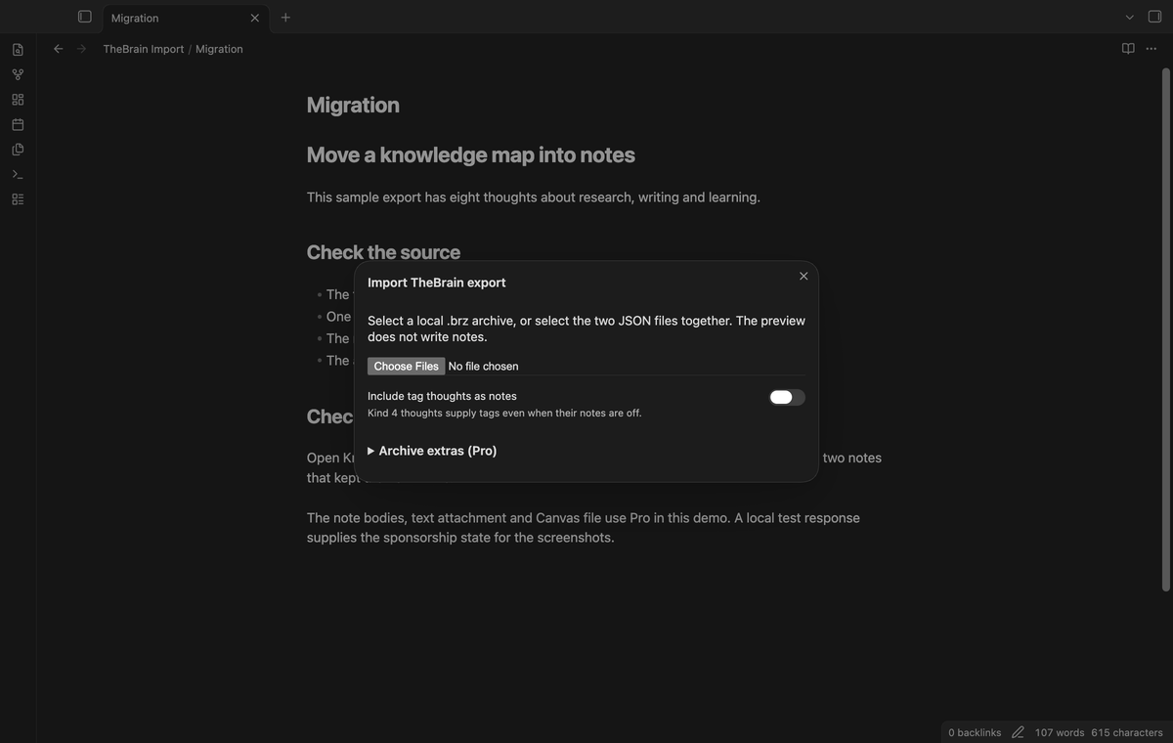Click the checklist-style icon at ribbon bottom
1173x743 pixels.
tap(18, 199)
